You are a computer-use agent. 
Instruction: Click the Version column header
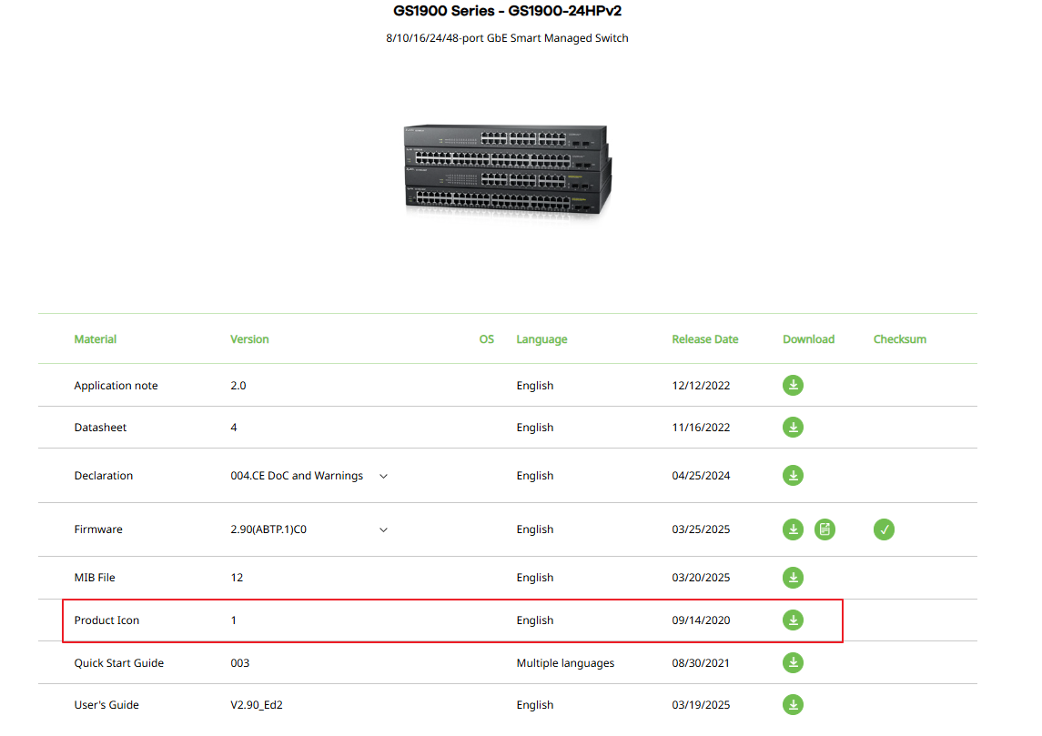(249, 339)
